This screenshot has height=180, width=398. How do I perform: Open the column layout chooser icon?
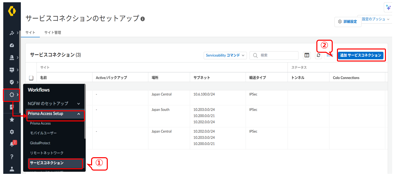[307, 55]
